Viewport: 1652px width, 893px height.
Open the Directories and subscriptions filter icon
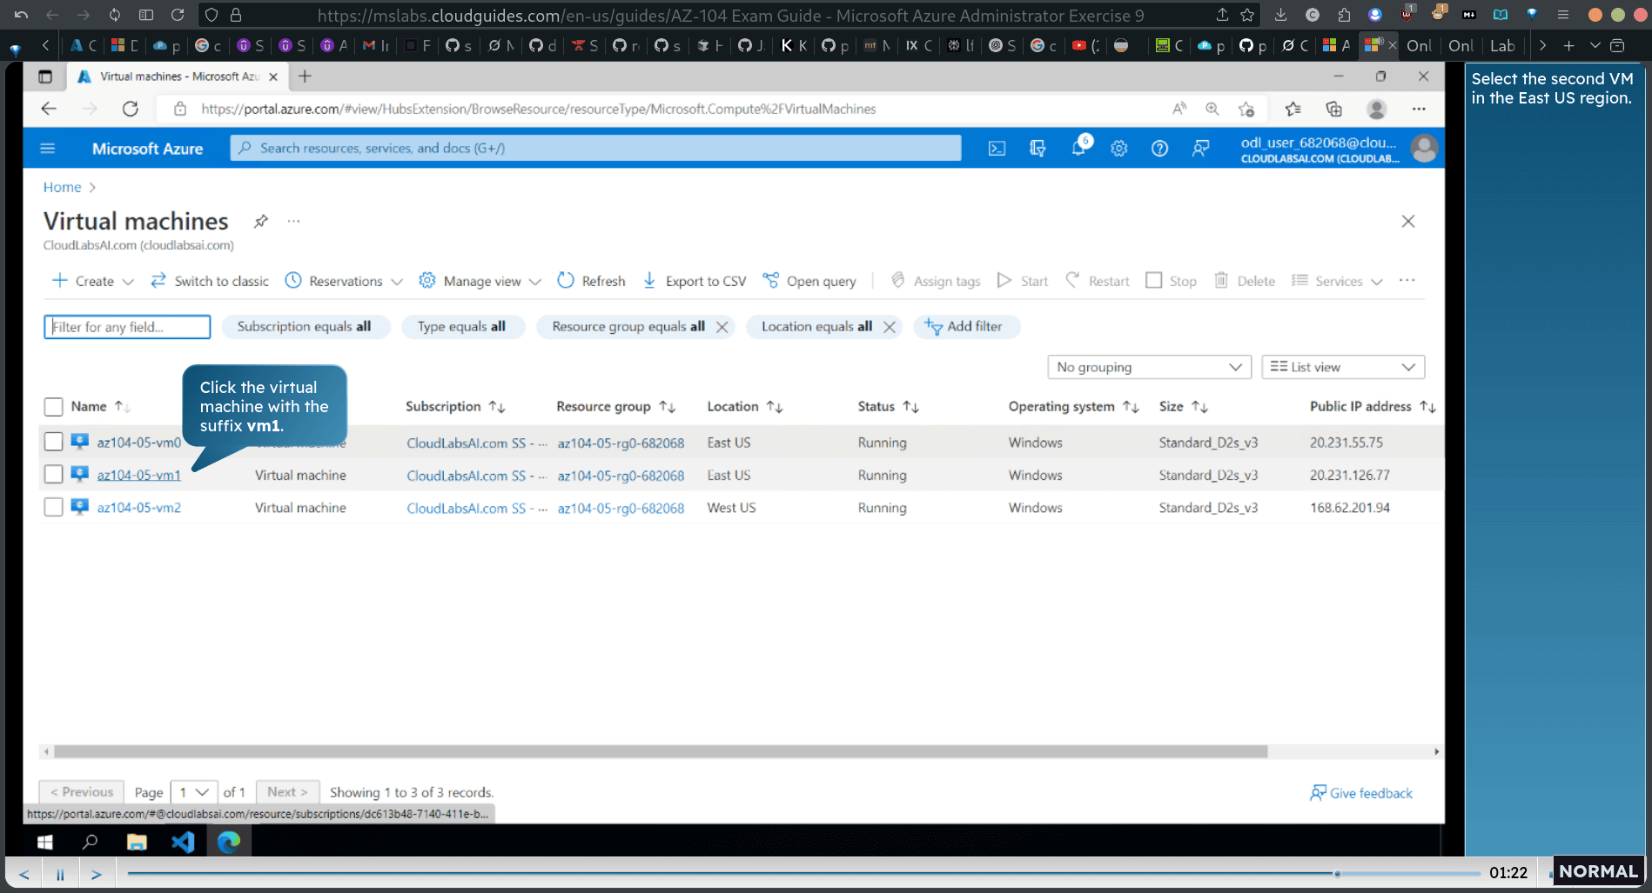click(1038, 149)
